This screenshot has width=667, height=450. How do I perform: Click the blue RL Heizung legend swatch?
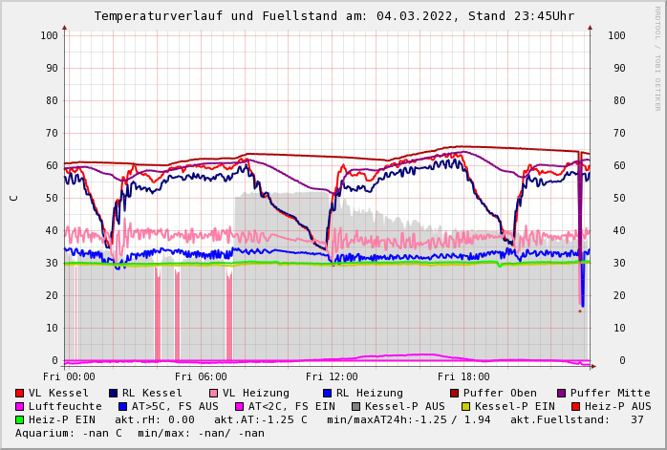(x=327, y=393)
